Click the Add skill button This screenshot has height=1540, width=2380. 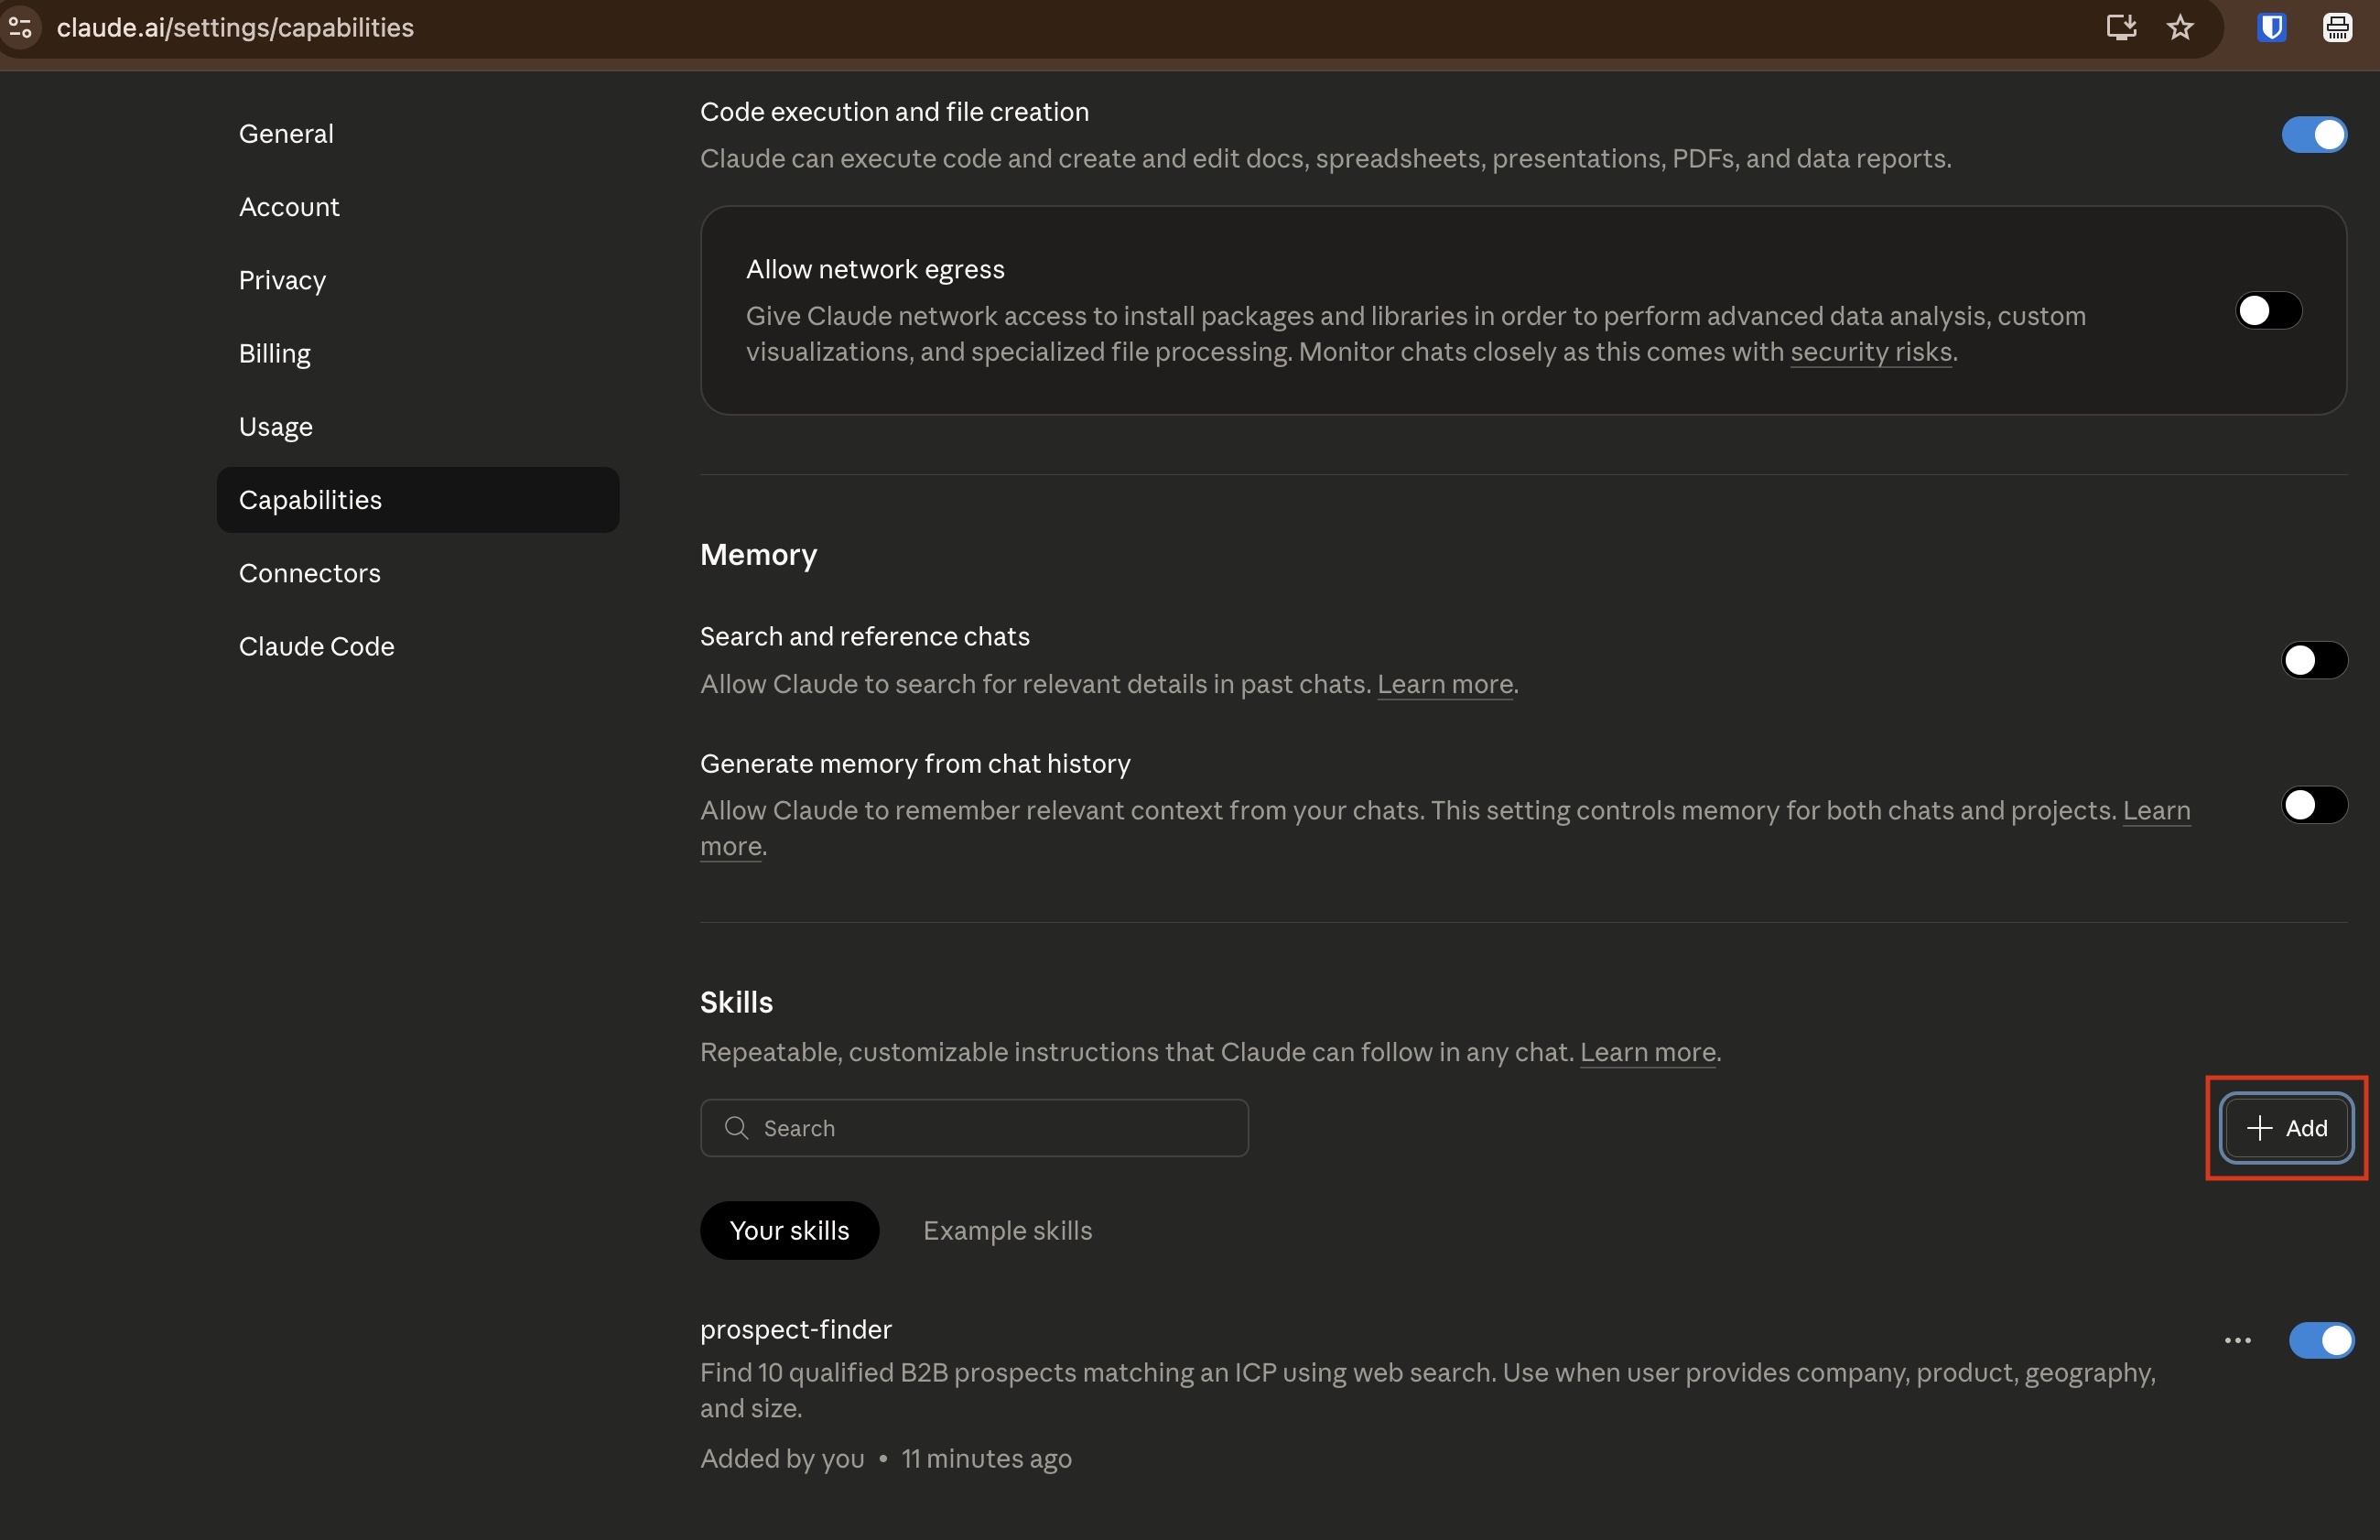pos(2286,1128)
